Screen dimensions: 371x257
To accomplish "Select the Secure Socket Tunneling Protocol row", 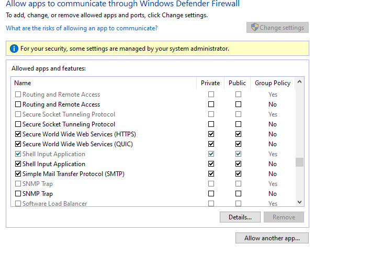I will tap(69, 124).
